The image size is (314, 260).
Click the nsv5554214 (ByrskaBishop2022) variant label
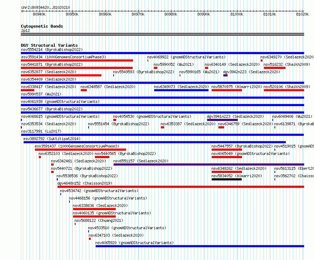coord(52,50)
